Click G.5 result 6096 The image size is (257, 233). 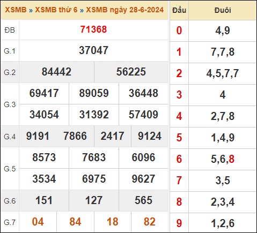coord(143,157)
